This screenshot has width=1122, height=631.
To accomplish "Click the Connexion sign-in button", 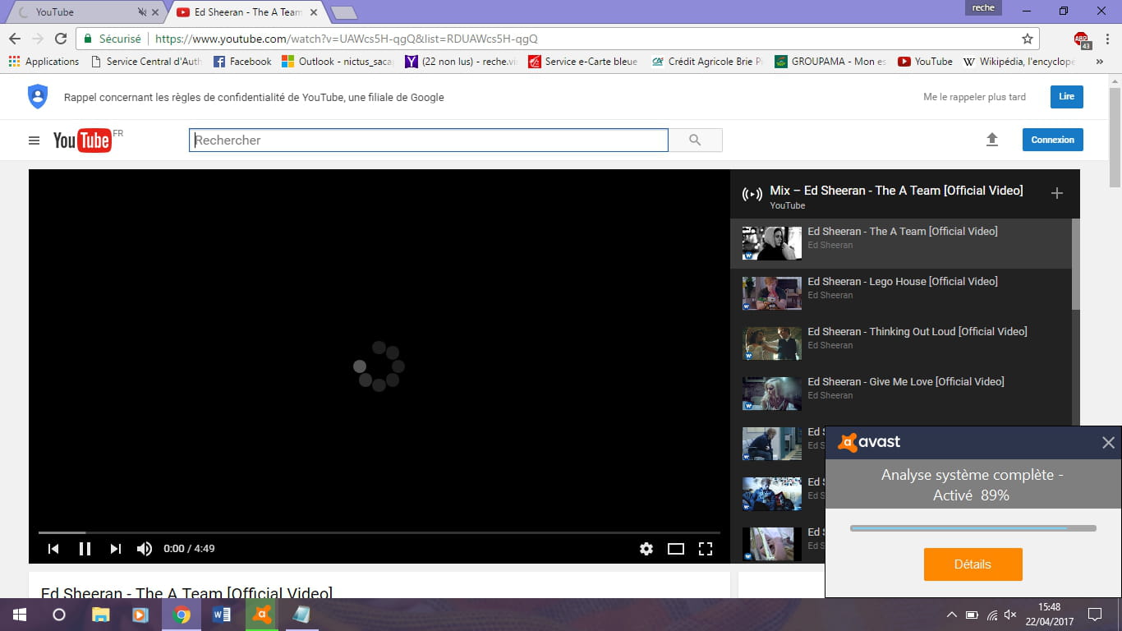I will coord(1053,140).
